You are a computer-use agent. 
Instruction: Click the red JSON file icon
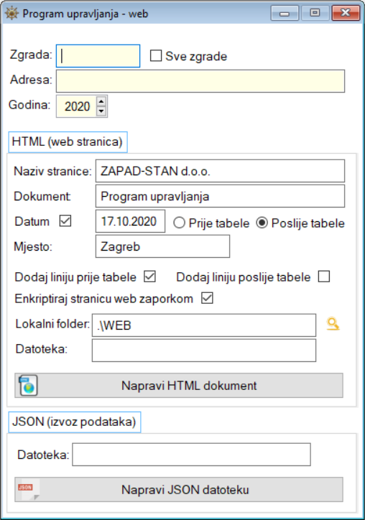29,490
